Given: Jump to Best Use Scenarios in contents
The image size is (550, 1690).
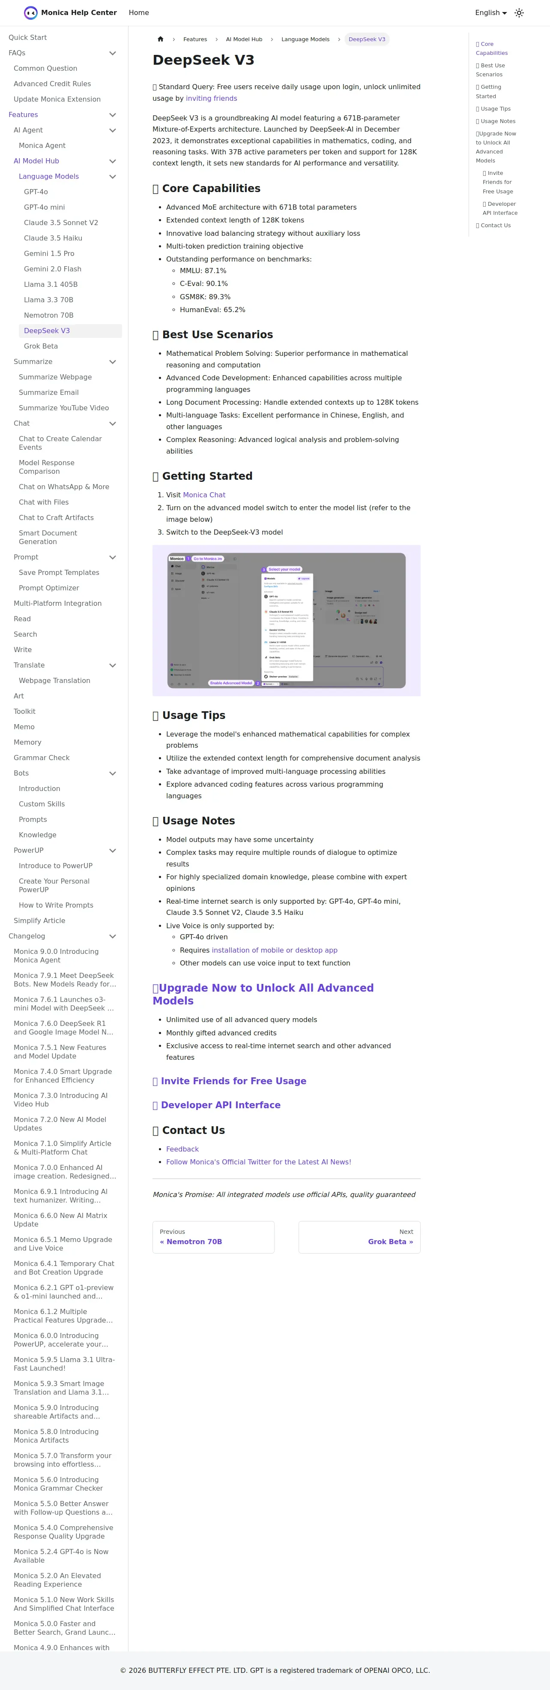Looking at the screenshot, I should (490, 70).
